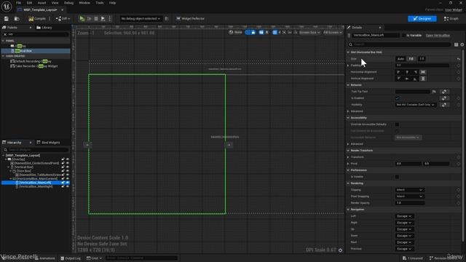Viewport: 466px width, 262px height.
Task: Open the Details property matrix grid icon
Action: point(456,44)
